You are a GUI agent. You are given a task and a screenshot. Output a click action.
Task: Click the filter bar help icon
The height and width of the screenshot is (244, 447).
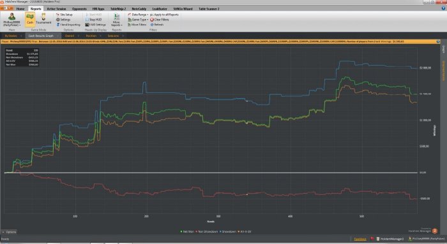click(438, 41)
